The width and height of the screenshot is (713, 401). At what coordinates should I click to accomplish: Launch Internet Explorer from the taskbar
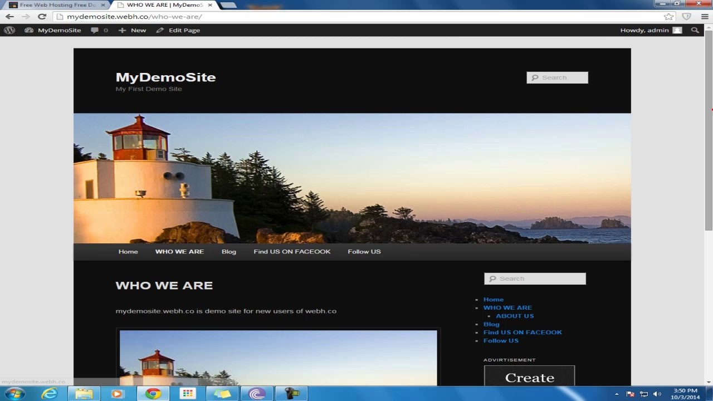click(x=49, y=394)
